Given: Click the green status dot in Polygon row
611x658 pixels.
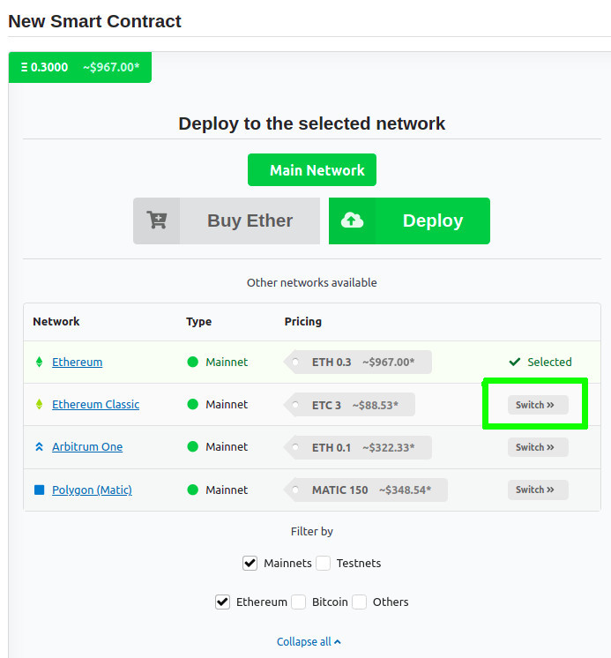Looking at the screenshot, I should coord(192,490).
